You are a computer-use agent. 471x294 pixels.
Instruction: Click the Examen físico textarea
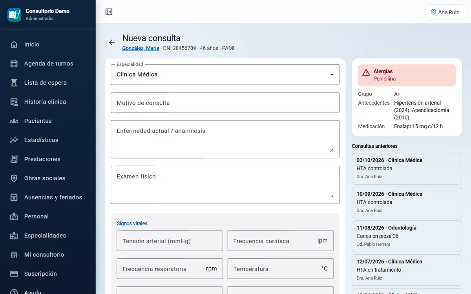click(225, 185)
